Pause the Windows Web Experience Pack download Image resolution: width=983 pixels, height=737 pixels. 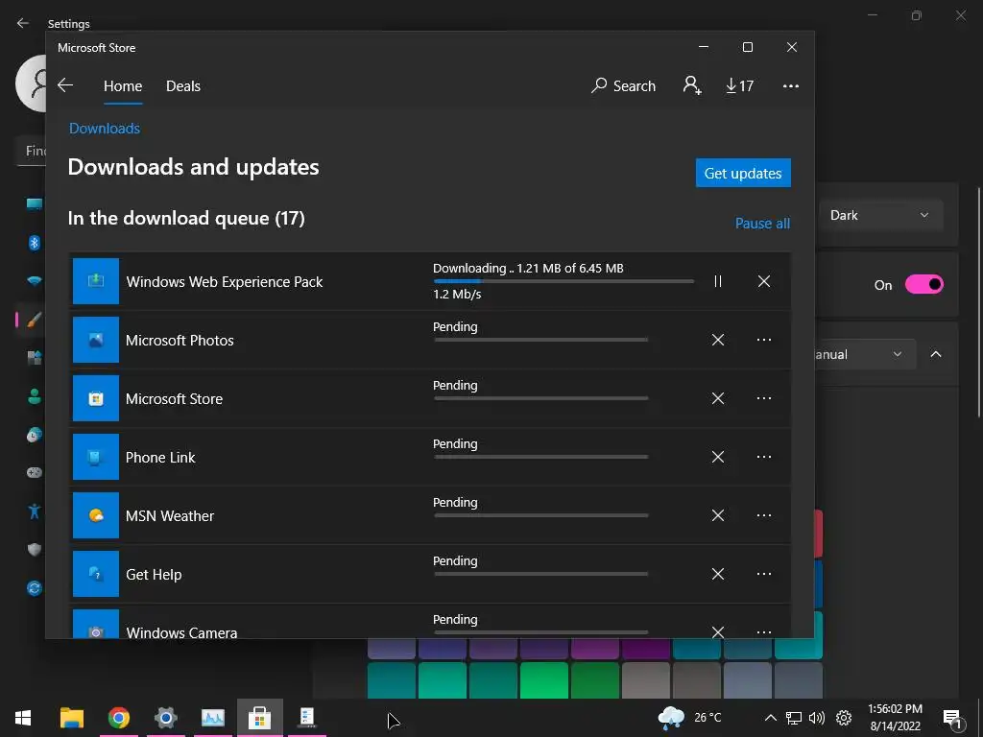point(718,281)
